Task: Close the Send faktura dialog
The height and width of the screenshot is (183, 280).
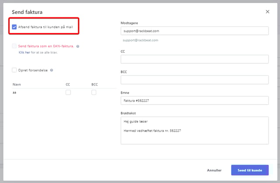Action: pos(267,12)
